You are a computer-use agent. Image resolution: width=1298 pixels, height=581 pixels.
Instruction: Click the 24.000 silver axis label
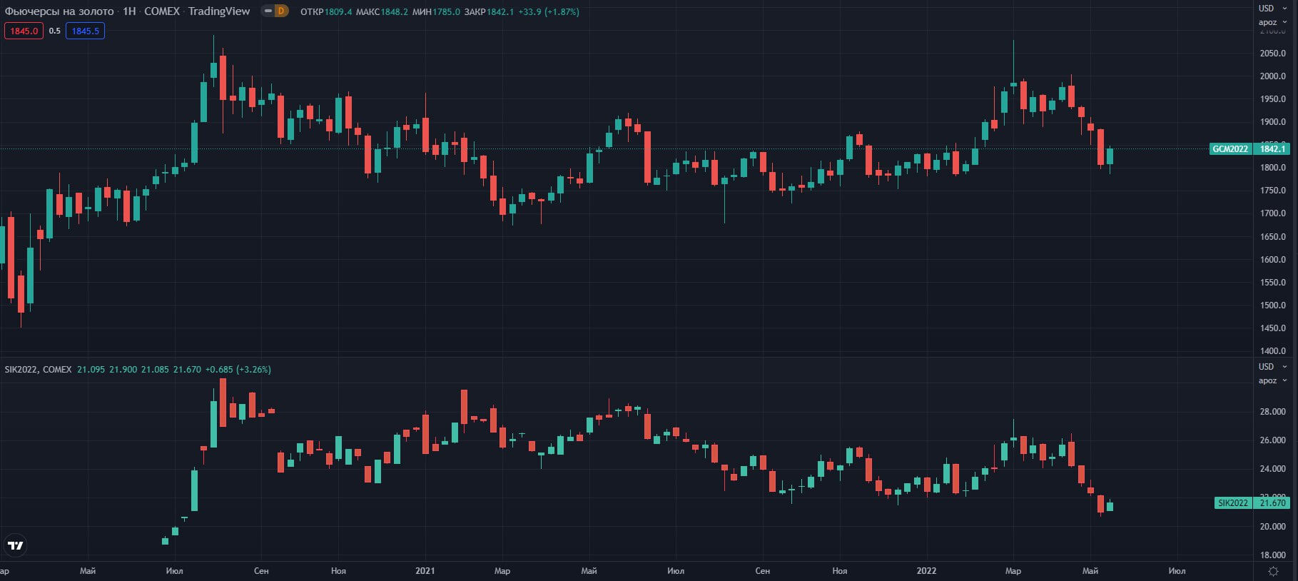[x=1273, y=469]
